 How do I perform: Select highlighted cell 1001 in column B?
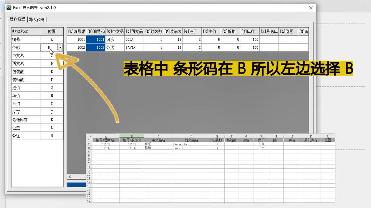pyautogui.click(x=96, y=39)
